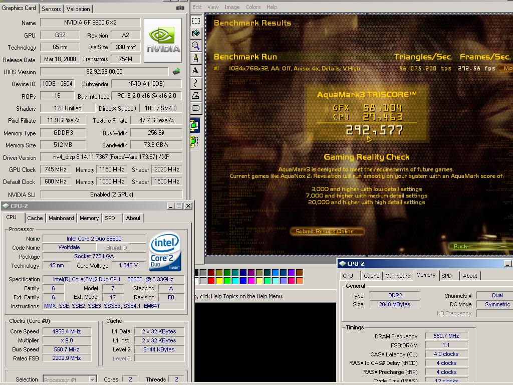The height and width of the screenshot is (385, 513).
Task: Open About tab in left CPU-Z window
Action: point(133,218)
